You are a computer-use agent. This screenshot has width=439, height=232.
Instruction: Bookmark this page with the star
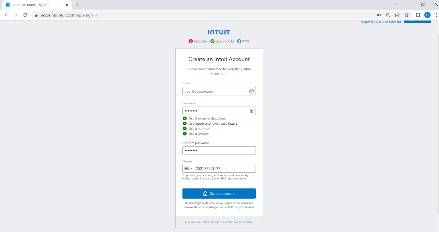(x=407, y=15)
